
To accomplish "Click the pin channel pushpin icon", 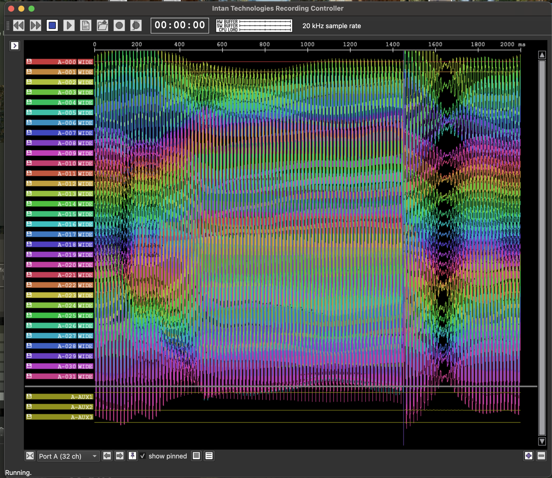I will tap(132, 456).
